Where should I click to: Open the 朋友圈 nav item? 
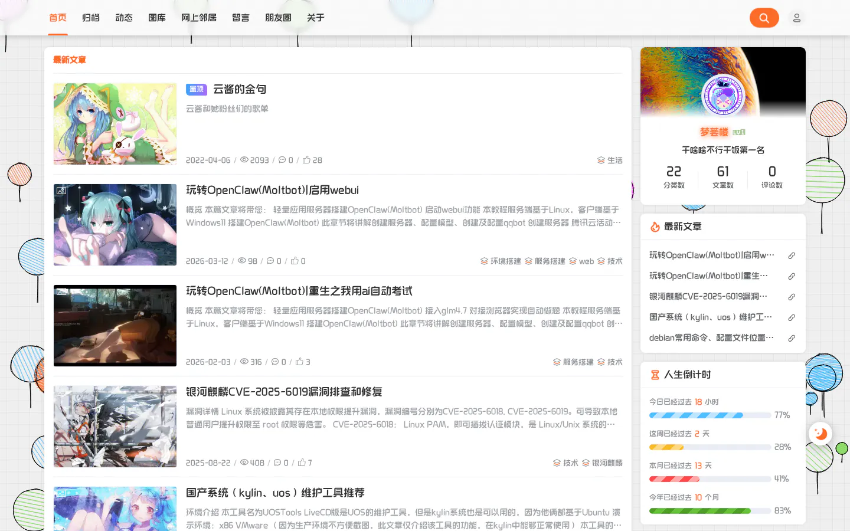(278, 18)
